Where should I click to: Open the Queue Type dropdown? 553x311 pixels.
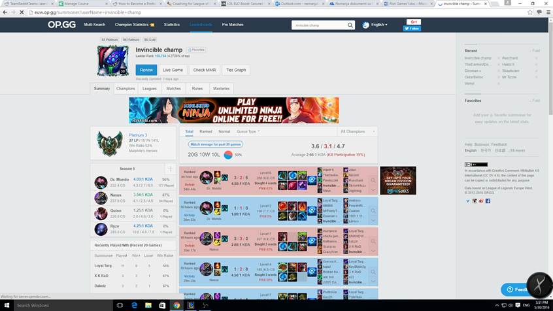point(248,131)
